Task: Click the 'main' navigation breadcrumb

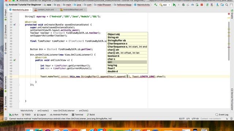Action: pos(67,5)
